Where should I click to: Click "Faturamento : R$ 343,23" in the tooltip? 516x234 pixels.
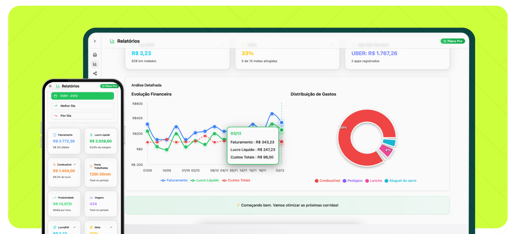click(x=252, y=142)
